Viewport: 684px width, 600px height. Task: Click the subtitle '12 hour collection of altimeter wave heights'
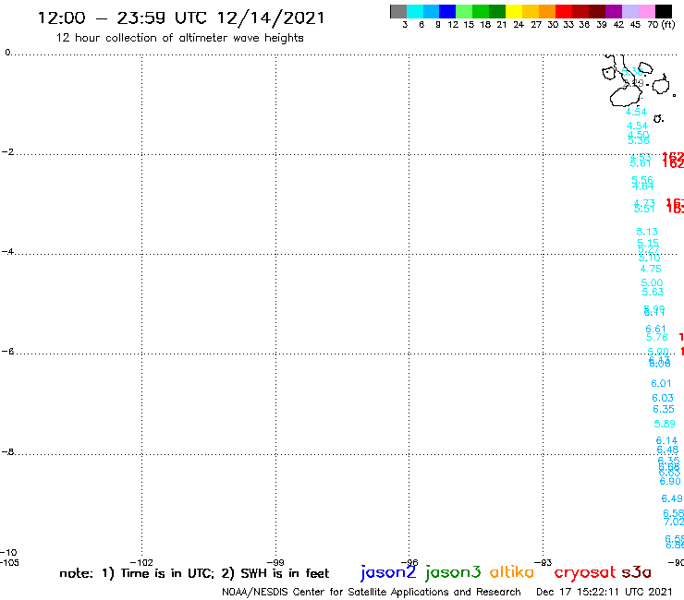click(x=179, y=38)
